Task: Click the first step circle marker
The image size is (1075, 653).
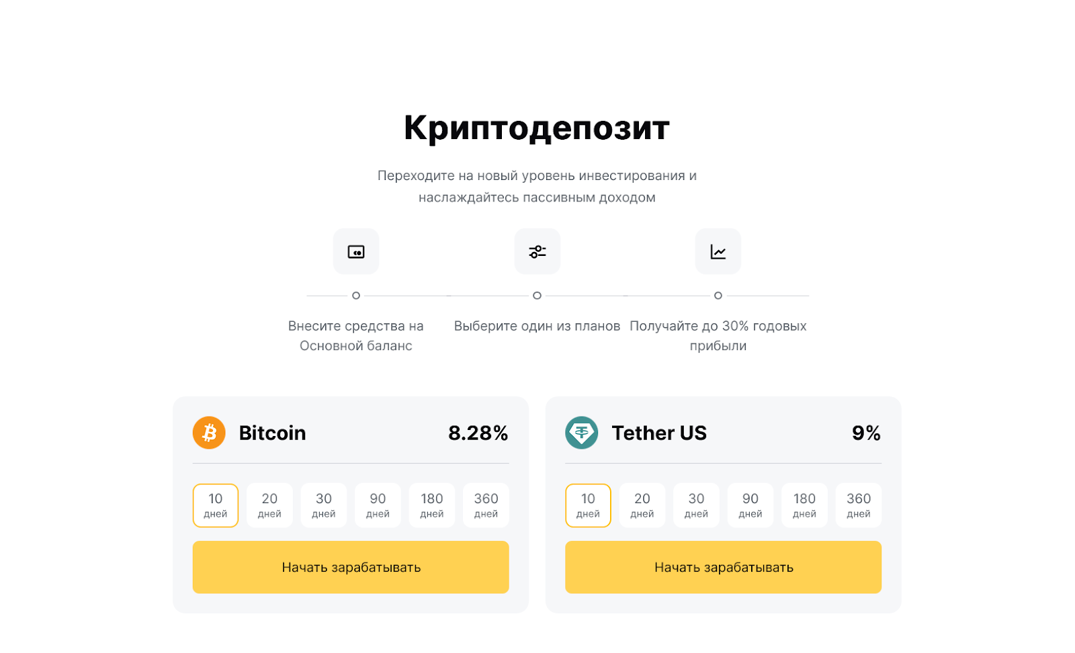Action: point(356,296)
